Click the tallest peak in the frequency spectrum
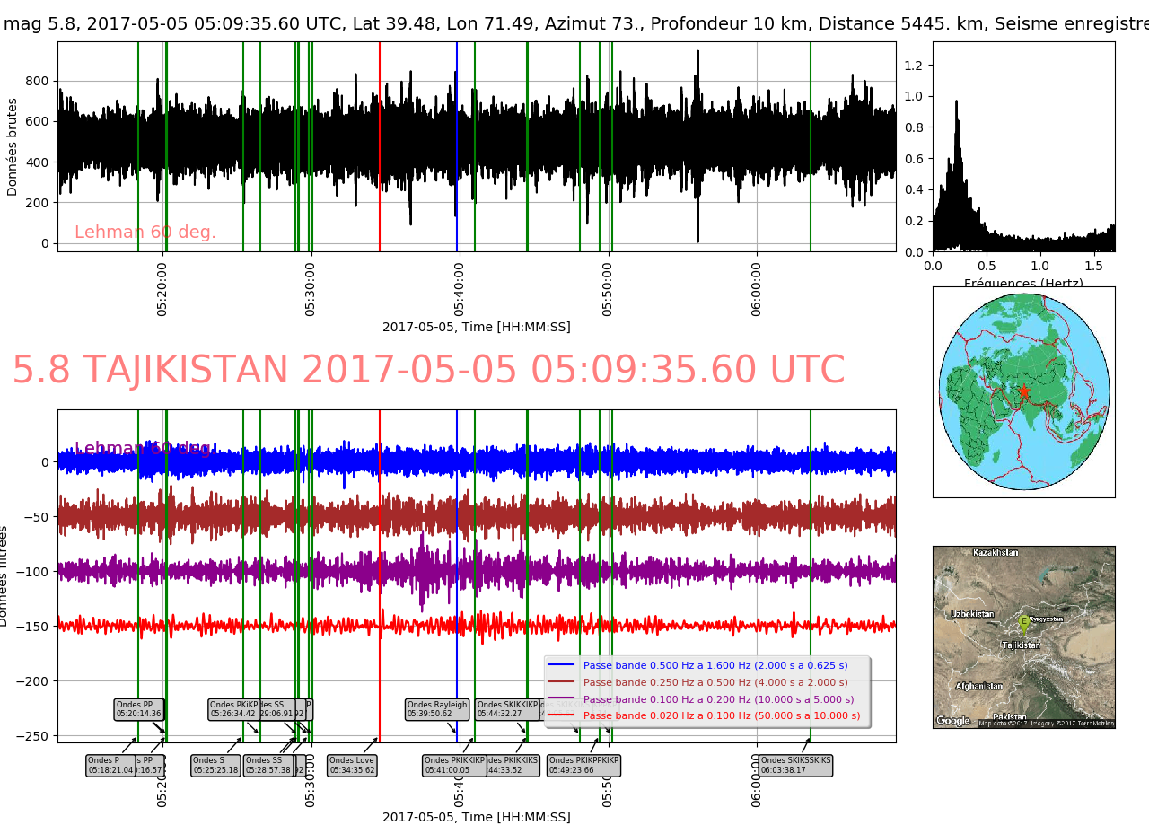The image size is (1149, 825). pyautogui.click(x=956, y=101)
